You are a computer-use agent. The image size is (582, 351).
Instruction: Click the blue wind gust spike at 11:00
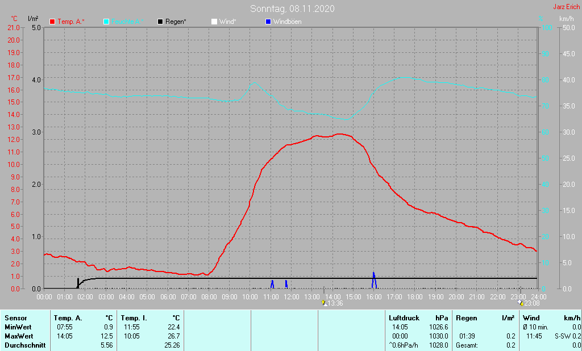coord(272,284)
